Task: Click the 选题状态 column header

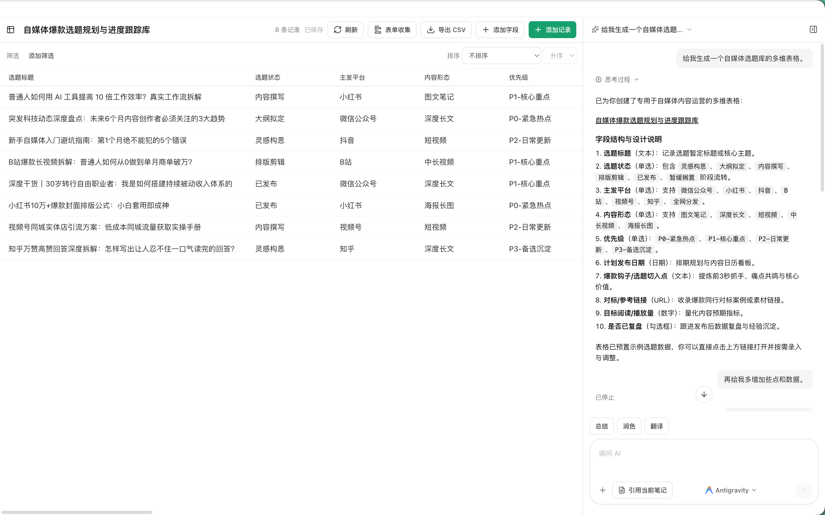Action: coord(268,77)
